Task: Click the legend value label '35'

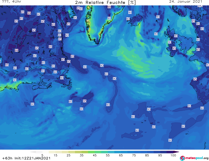Action: (82, 155)
